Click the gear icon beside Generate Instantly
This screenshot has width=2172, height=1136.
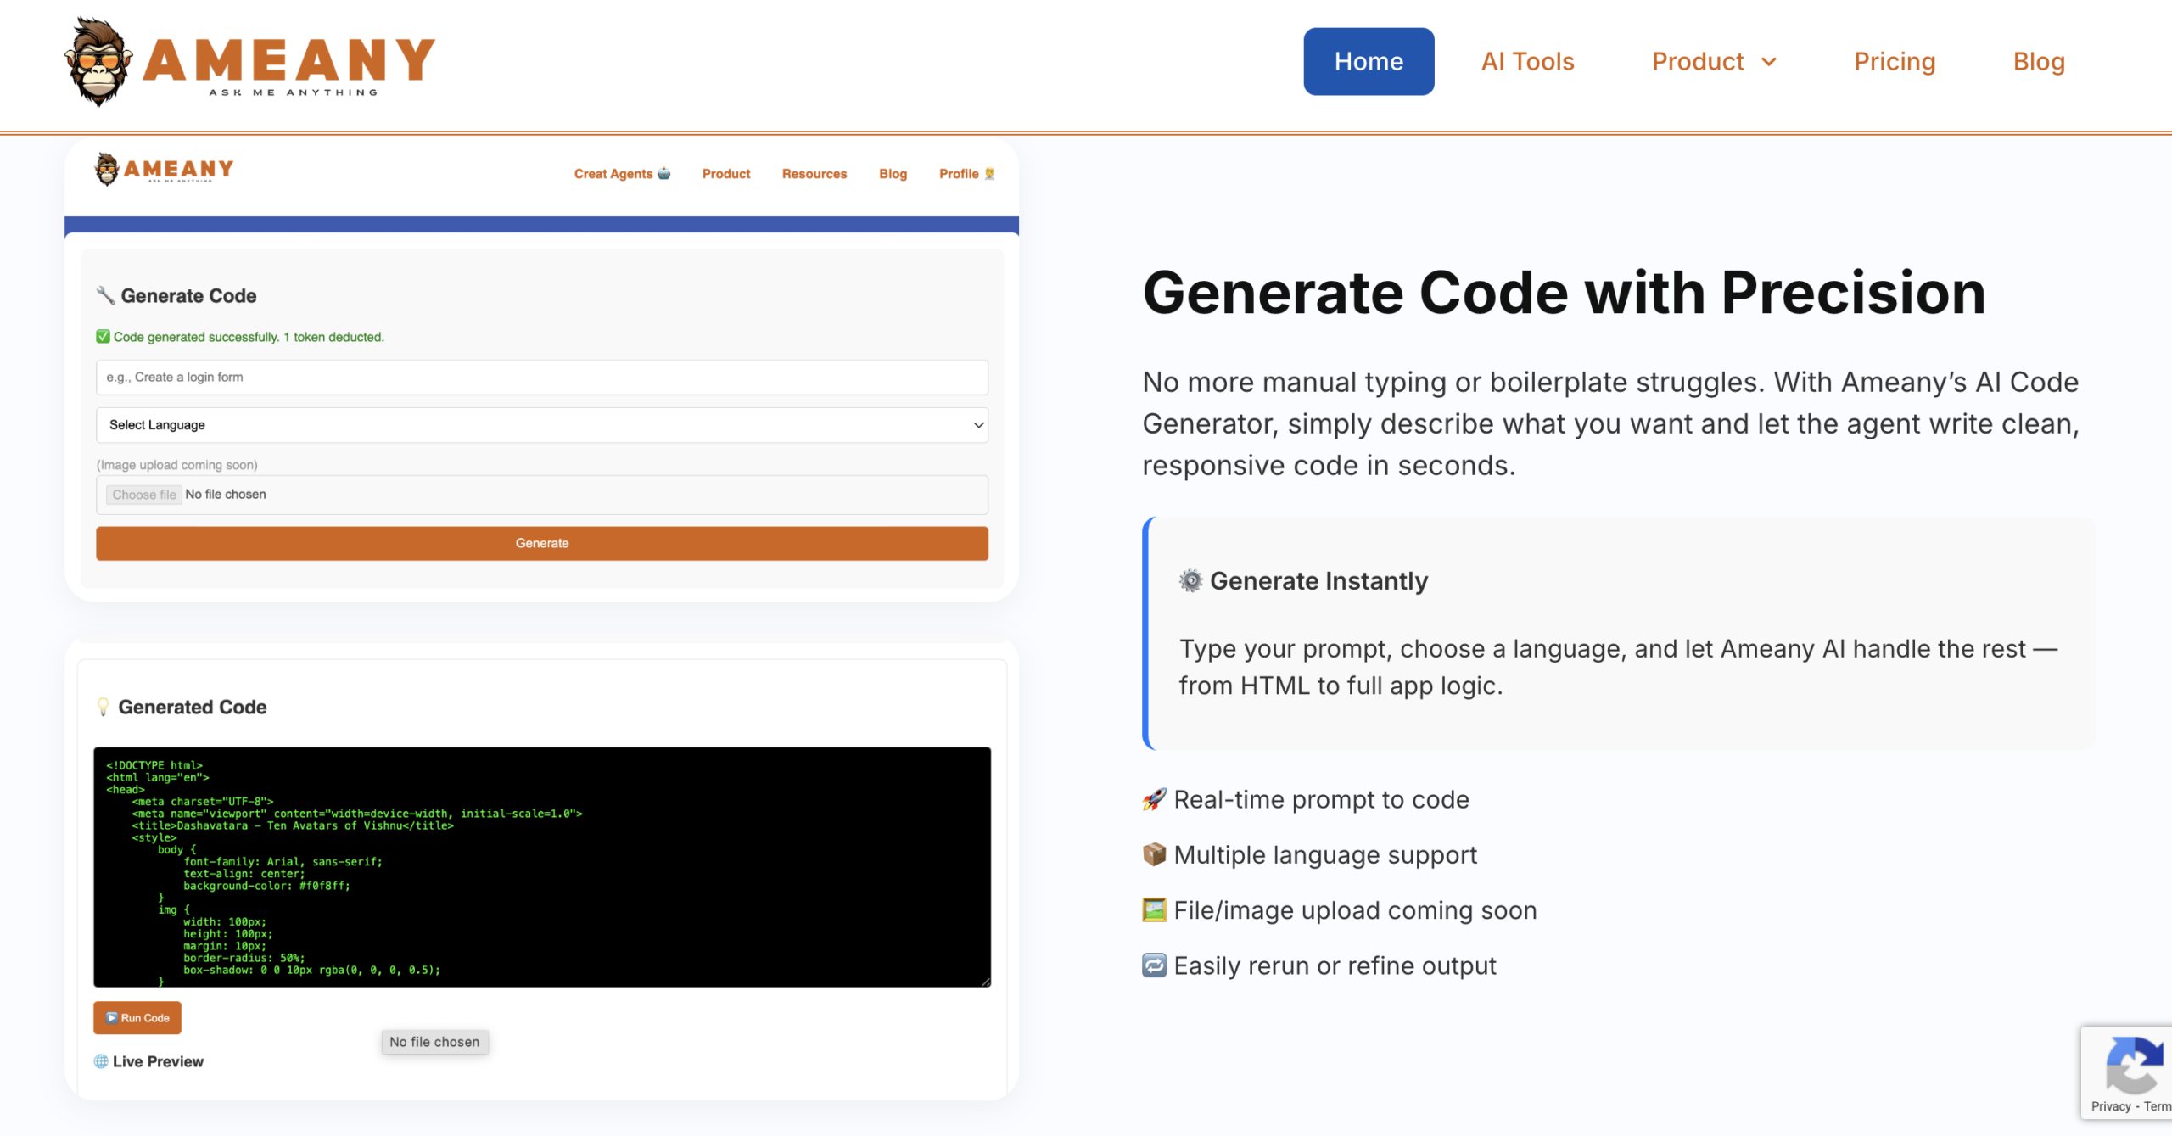coord(1191,581)
